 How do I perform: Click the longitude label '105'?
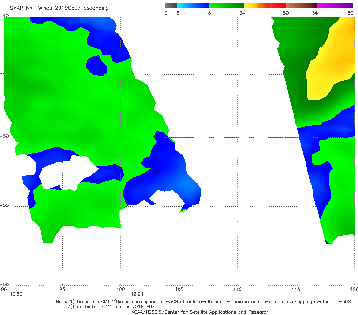pyautogui.click(x=179, y=289)
